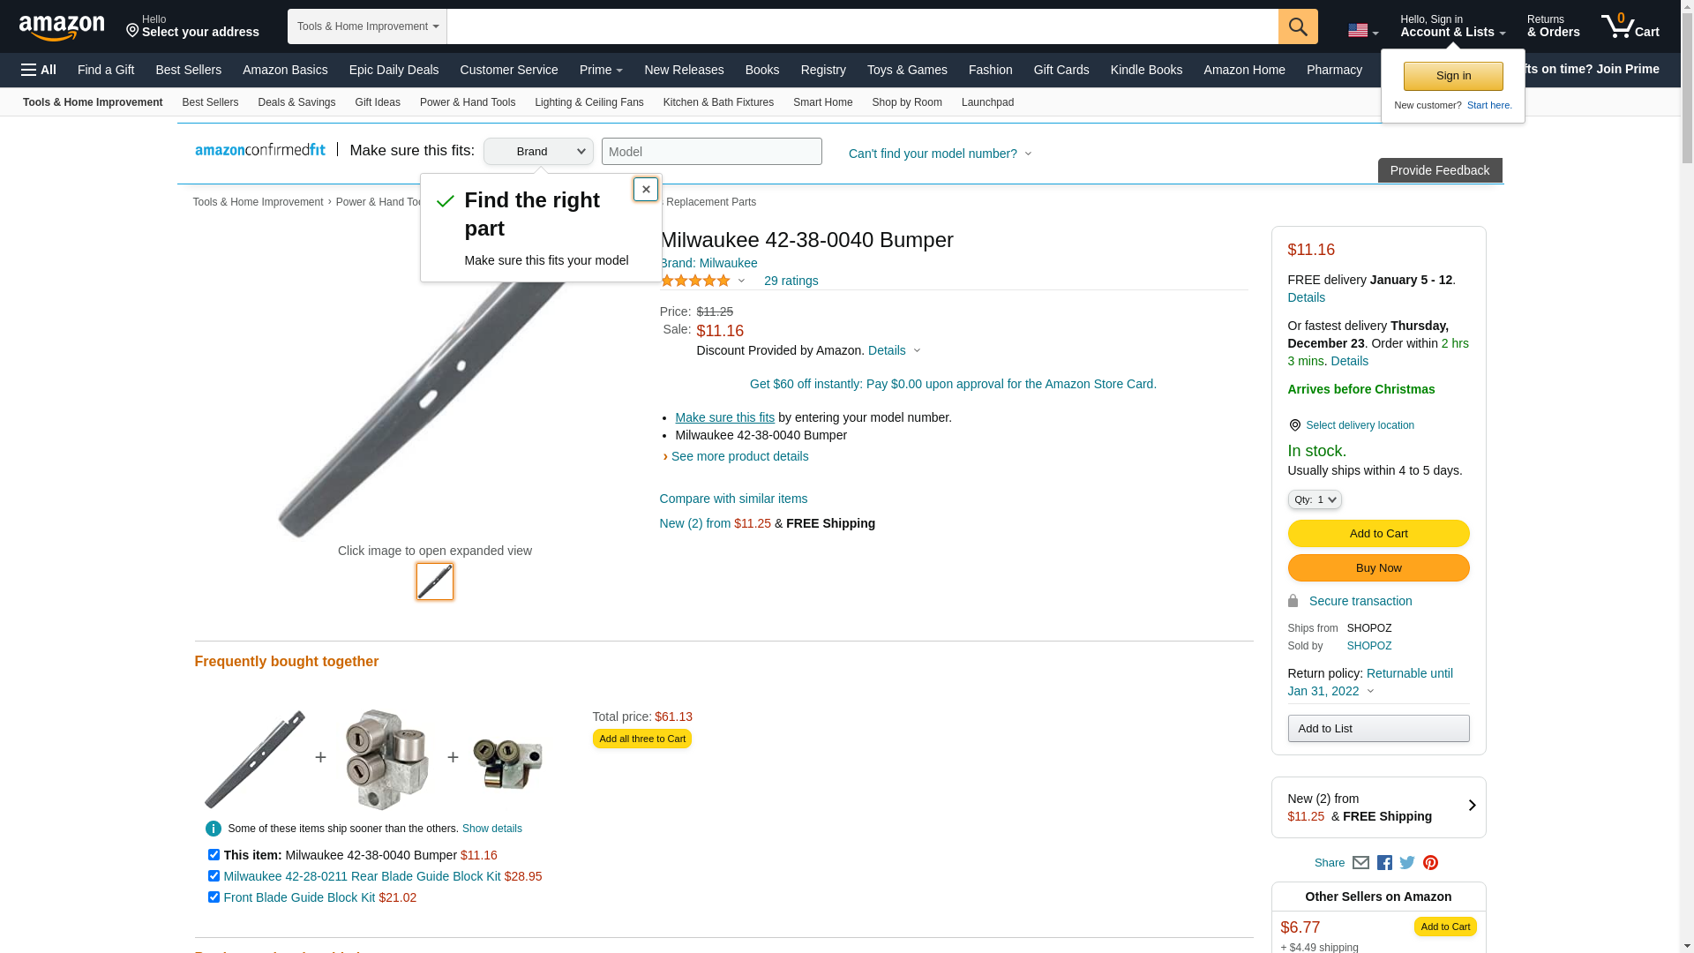Open the Brand dropdown
This screenshot has width=1694, height=953.
coord(538,152)
